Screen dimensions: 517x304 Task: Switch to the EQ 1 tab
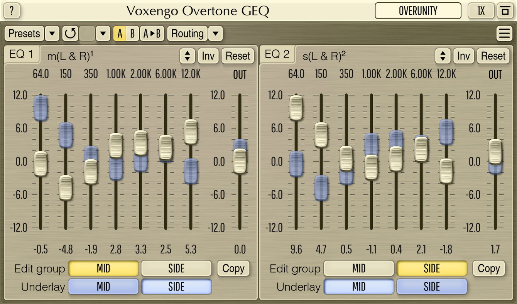22,54
